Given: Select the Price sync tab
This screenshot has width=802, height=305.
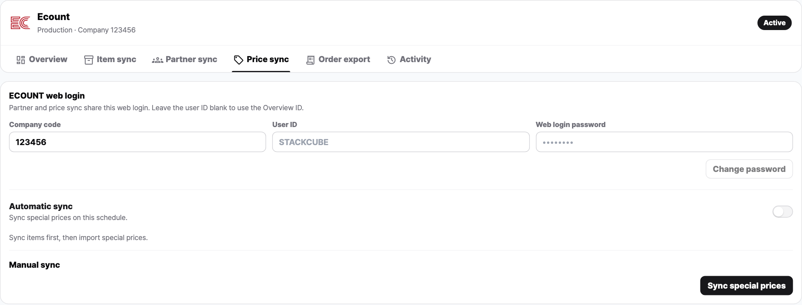Looking at the screenshot, I should (x=261, y=59).
